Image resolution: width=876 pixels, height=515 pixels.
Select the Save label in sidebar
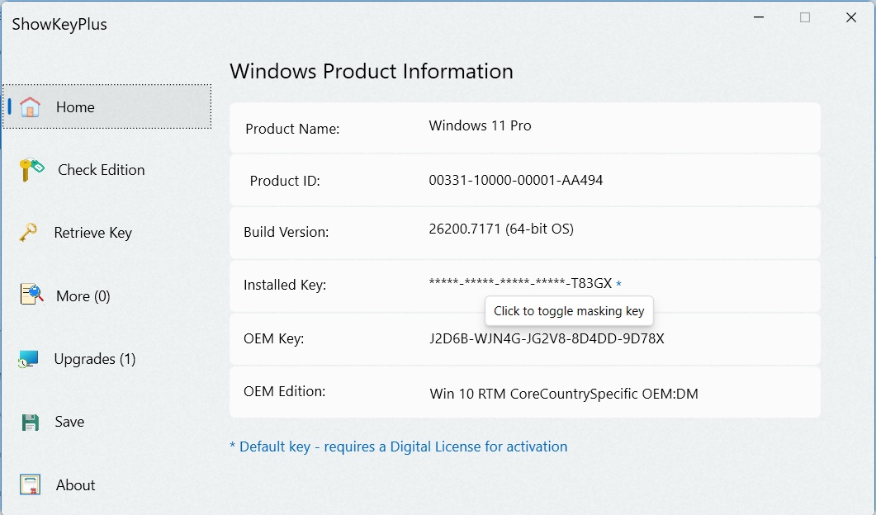[69, 422]
